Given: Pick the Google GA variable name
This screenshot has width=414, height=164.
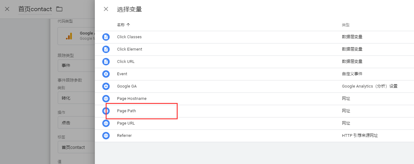Looking at the screenshot, I should click(127, 86).
